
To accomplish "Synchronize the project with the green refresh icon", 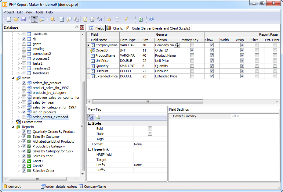I will point(140,19).
